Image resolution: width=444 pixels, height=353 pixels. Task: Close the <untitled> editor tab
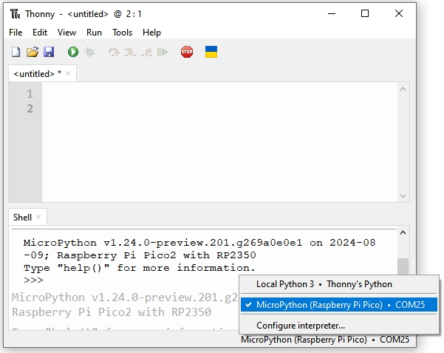pyautogui.click(x=68, y=73)
